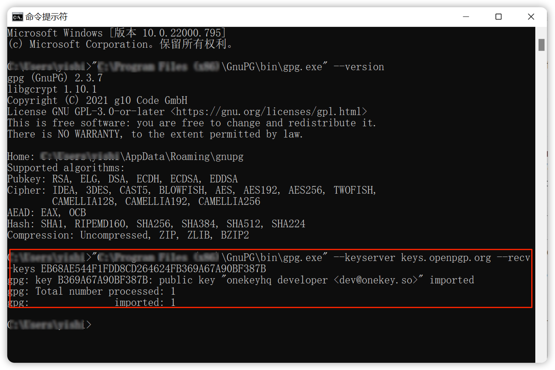This screenshot has height=370, width=555.
Task: Click the 'gpg (GnuPG) 2.3.7' version line
Action: 55,78
